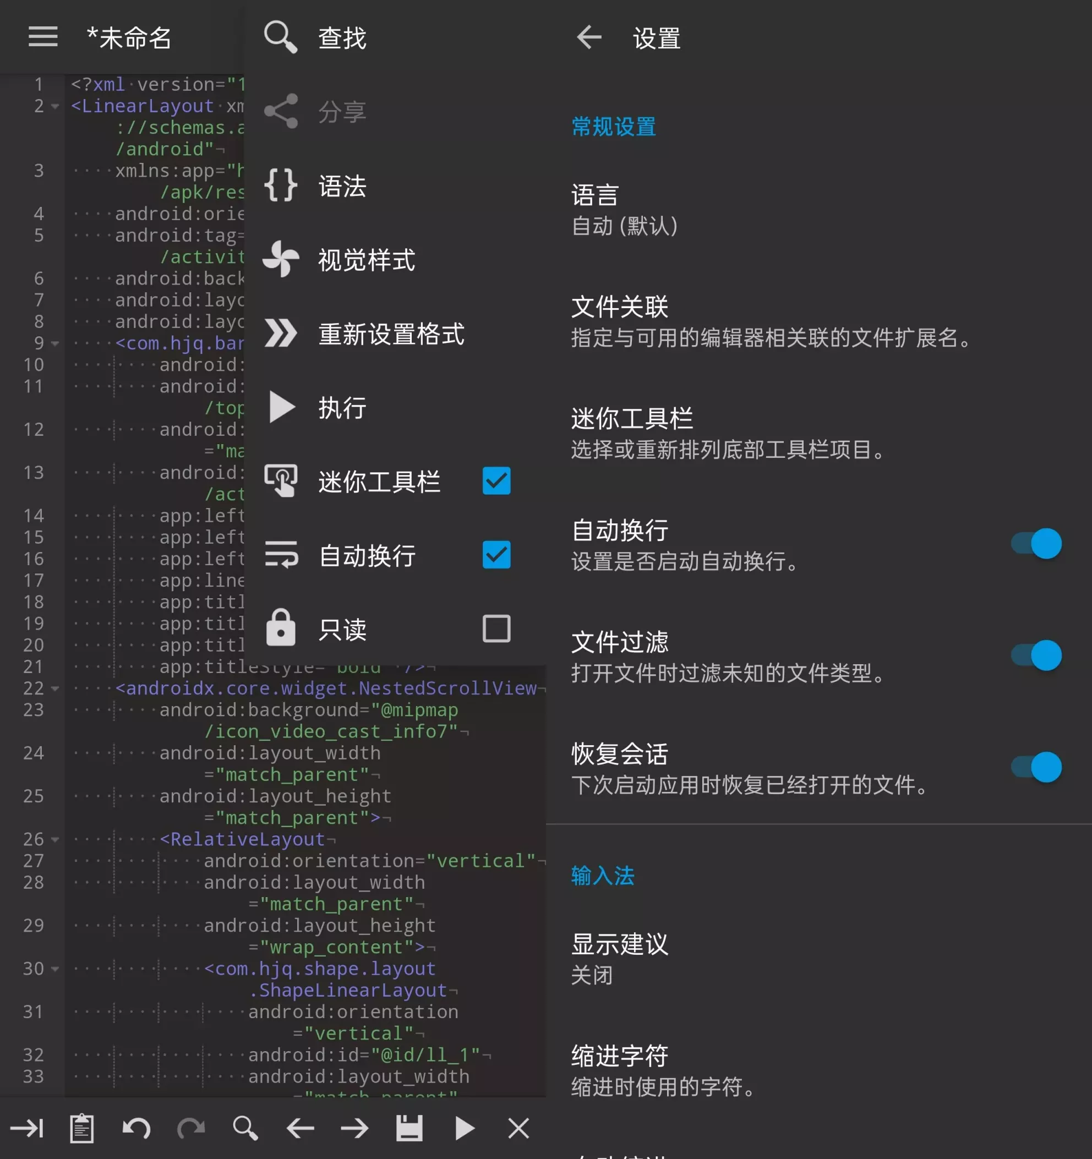The width and height of the screenshot is (1092, 1159).
Task: Collapse the fold arrow at line 30
Action: point(55,969)
